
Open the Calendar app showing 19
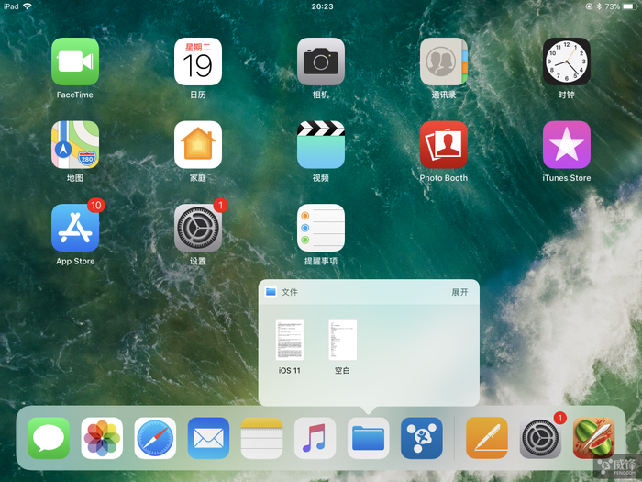click(x=198, y=62)
